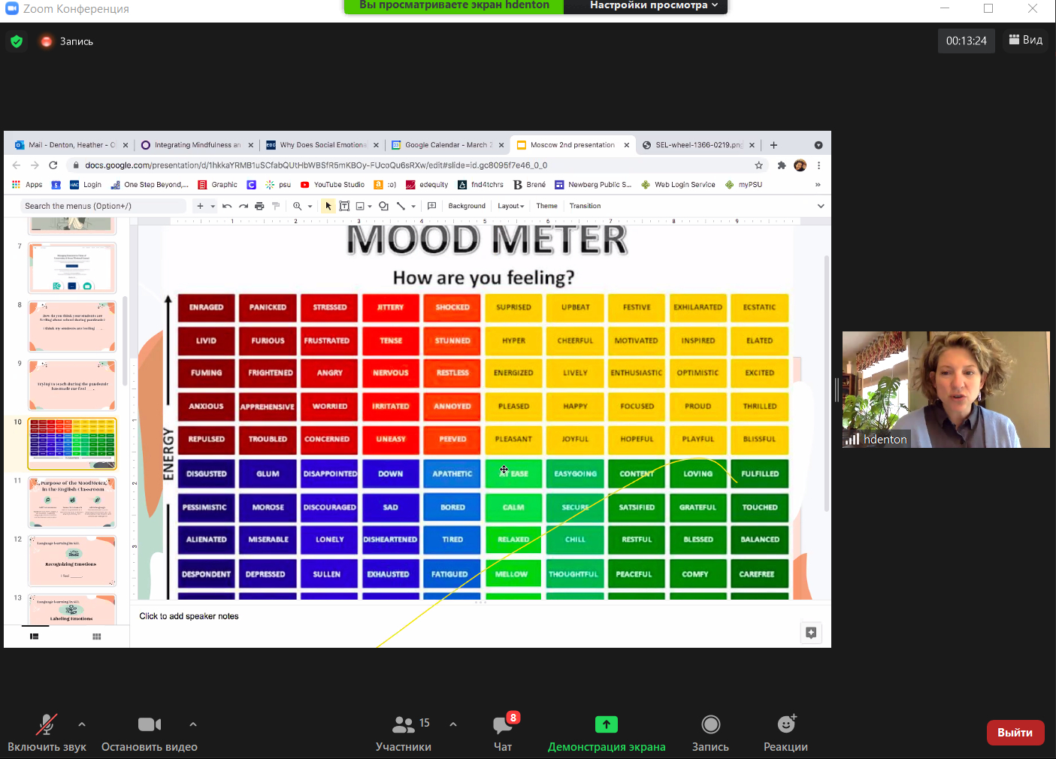The height and width of the screenshot is (759, 1056).
Task: Click the hdenton video thumbnail
Action: coord(946,389)
